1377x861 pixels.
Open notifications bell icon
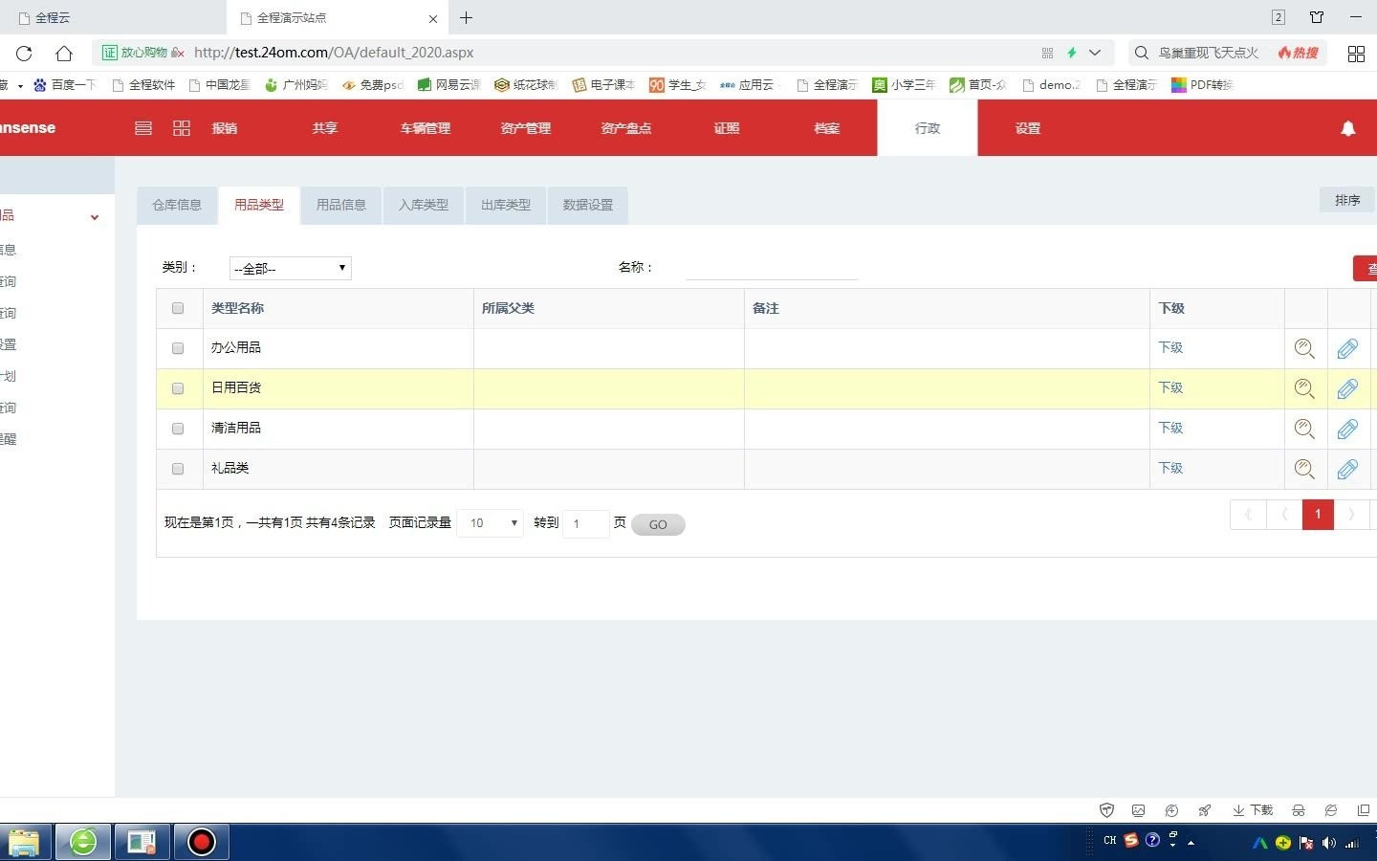[1348, 128]
